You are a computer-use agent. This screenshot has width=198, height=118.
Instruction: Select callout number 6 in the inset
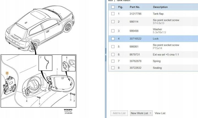[67, 57]
